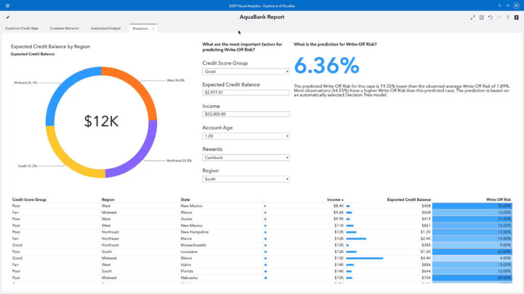Click the $4.4K expected credit balance cell
The image size is (524, 294).
(x=425, y=258)
